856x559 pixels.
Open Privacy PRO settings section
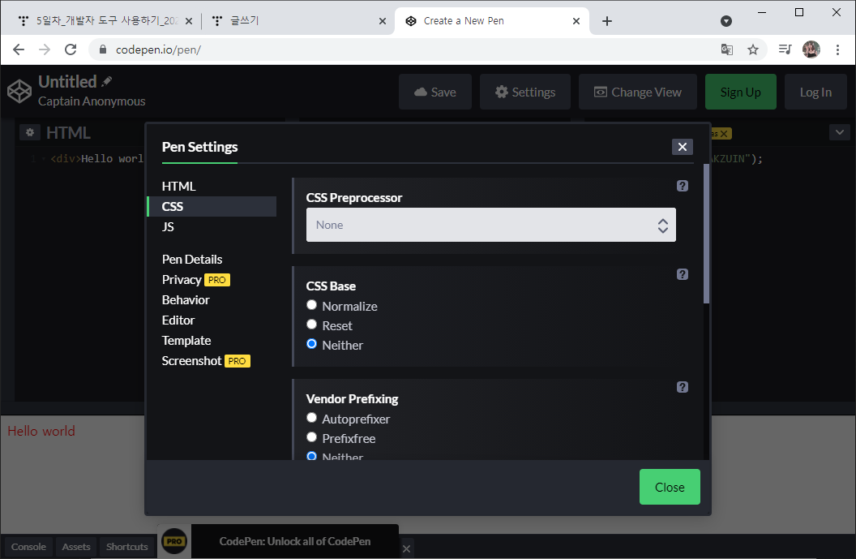[195, 280]
